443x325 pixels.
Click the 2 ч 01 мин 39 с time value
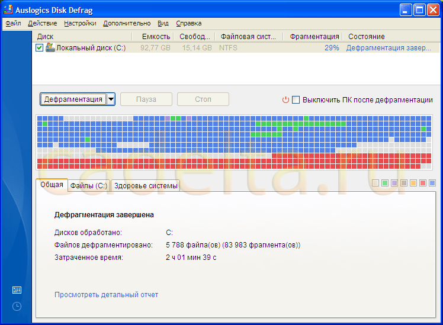(191, 258)
